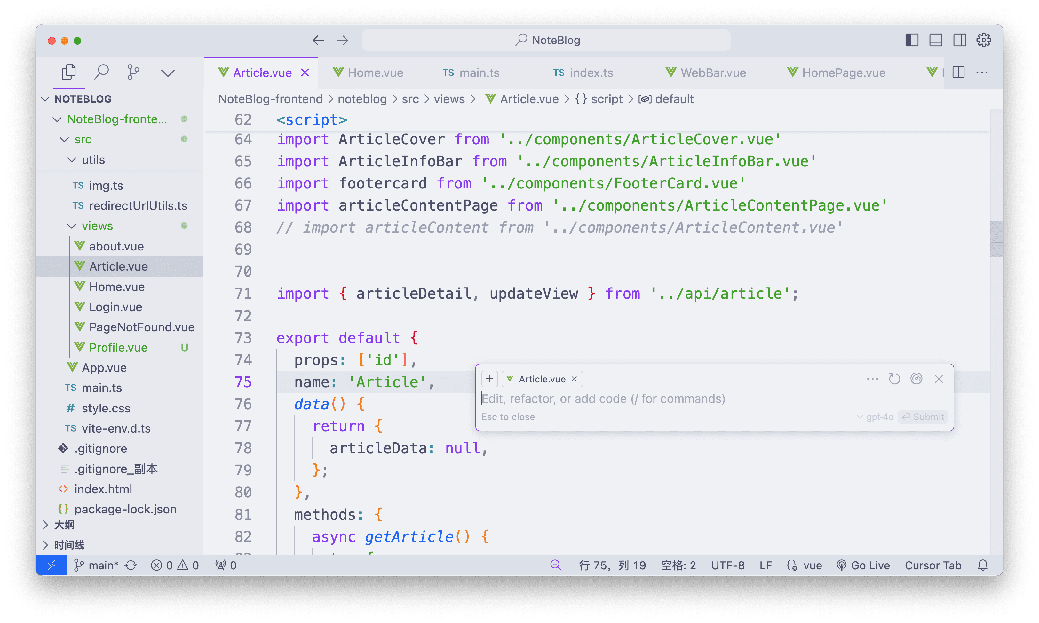This screenshot has width=1039, height=623.
Task: Open the gpt-4o model dropdown
Action: pos(875,417)
